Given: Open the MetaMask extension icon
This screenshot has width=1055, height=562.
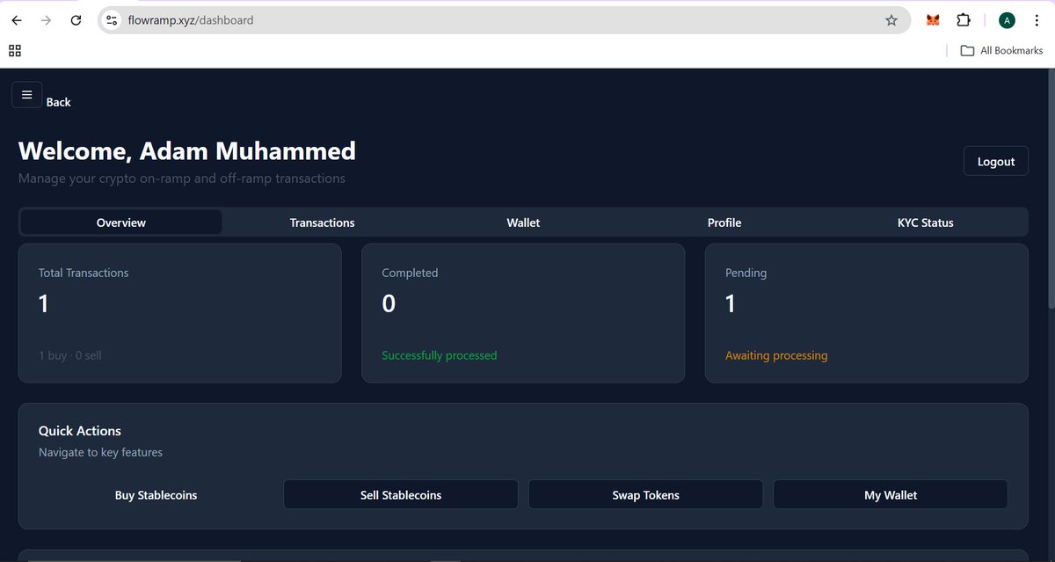Looking at the screenshot, I should [932, 19].
